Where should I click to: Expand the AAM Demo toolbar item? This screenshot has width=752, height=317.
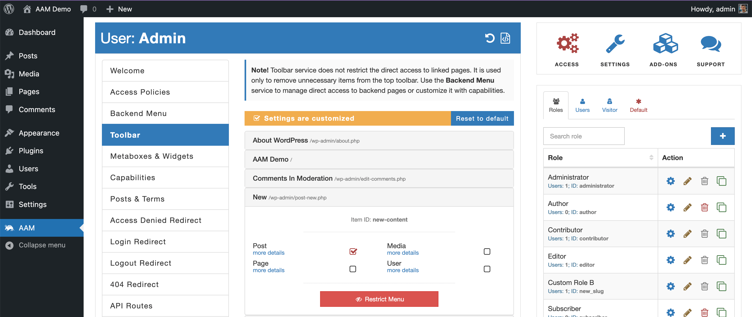379,159
